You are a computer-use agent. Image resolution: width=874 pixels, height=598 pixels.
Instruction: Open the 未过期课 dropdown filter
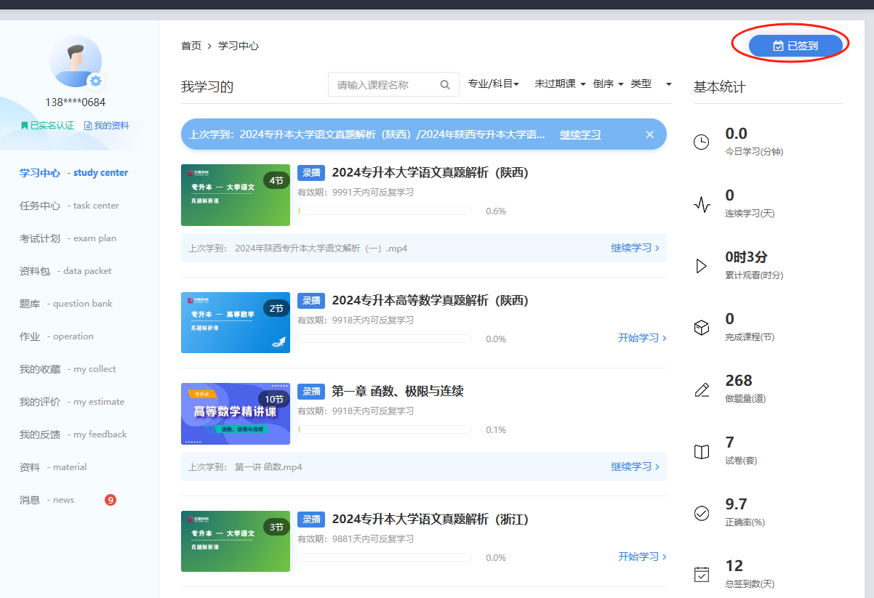[560, 84]
